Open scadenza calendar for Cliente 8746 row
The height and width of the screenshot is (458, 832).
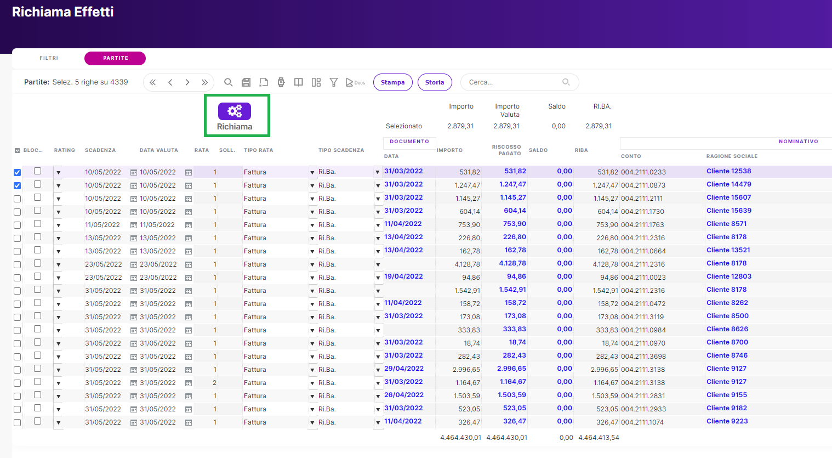pyautogui.click(x=134, y=357)
